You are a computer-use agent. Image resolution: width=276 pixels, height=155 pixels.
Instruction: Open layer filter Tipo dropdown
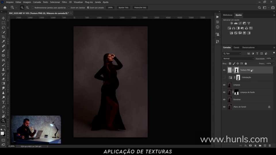tap(232, 53)
